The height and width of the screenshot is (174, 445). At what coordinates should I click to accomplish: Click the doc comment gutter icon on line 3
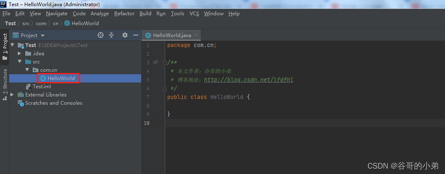click(156, 62)
